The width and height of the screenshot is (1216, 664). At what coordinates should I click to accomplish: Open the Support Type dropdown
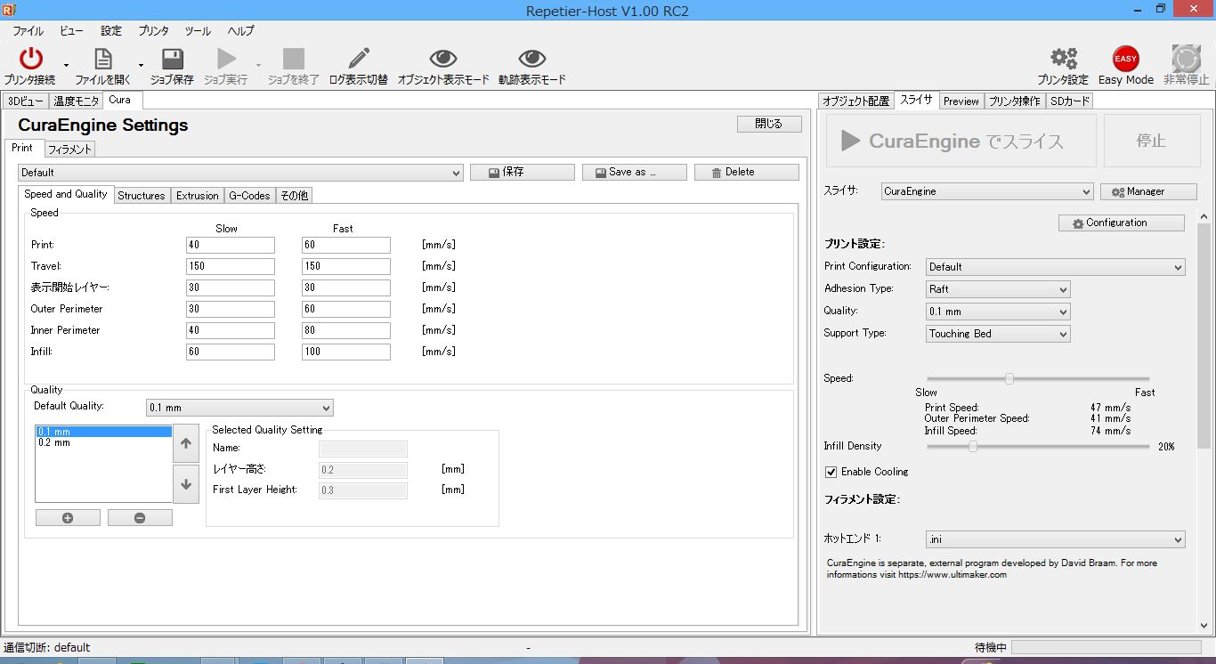tap(998, 334)
